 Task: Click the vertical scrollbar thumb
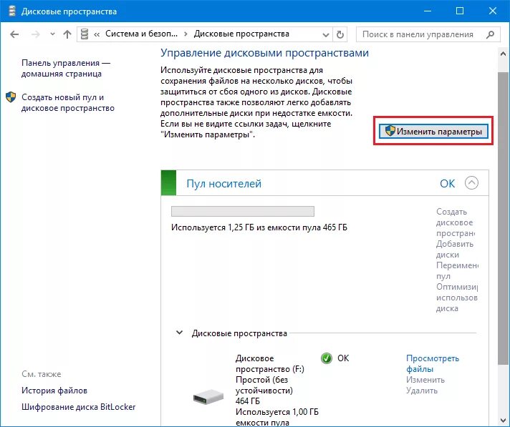click(503, 218)
